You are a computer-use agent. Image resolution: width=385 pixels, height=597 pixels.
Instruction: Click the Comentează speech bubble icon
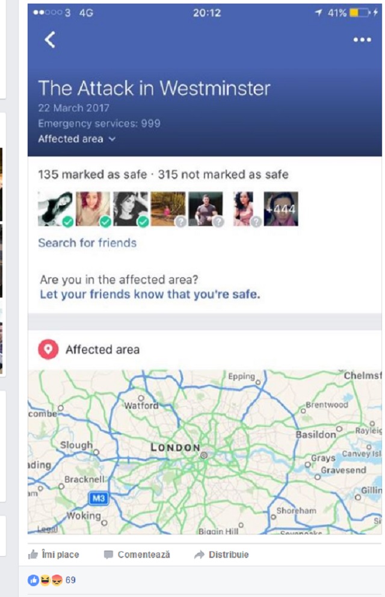point(108,555)
